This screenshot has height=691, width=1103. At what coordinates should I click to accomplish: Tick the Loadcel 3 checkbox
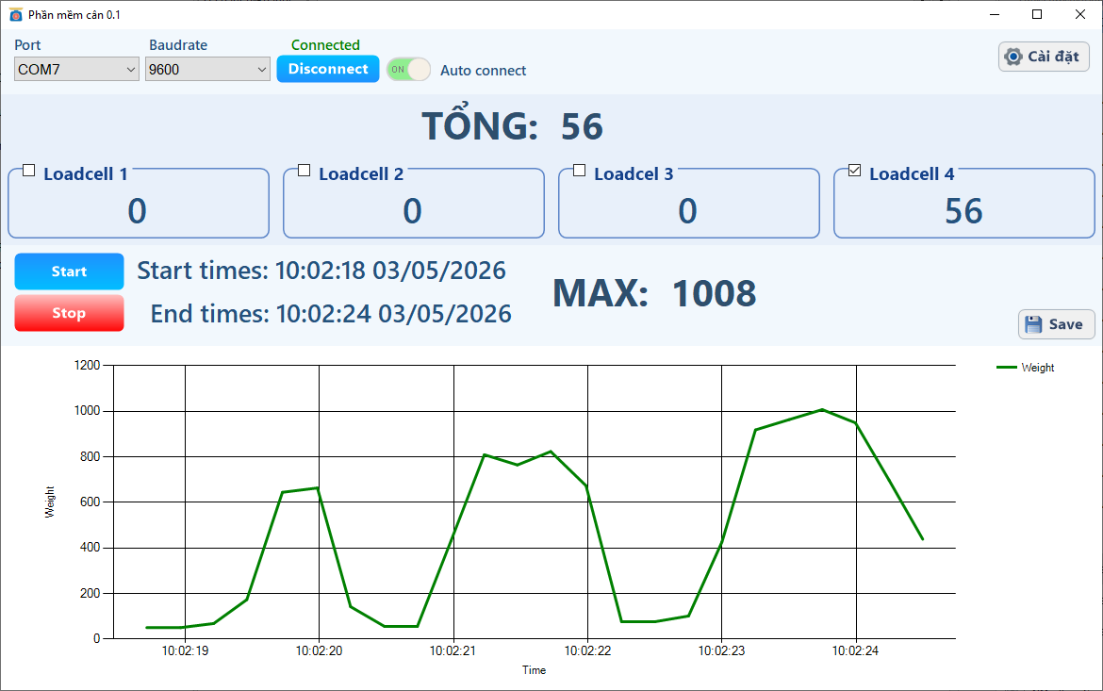579,171
